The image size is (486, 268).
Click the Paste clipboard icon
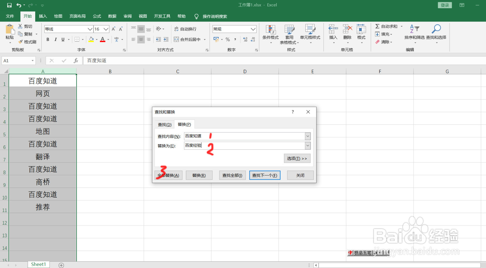pyautogui.click(x=10, y=29)
